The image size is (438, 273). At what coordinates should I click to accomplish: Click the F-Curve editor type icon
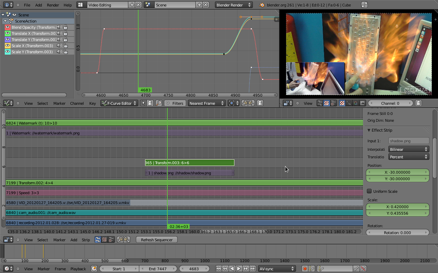(8, 103)
